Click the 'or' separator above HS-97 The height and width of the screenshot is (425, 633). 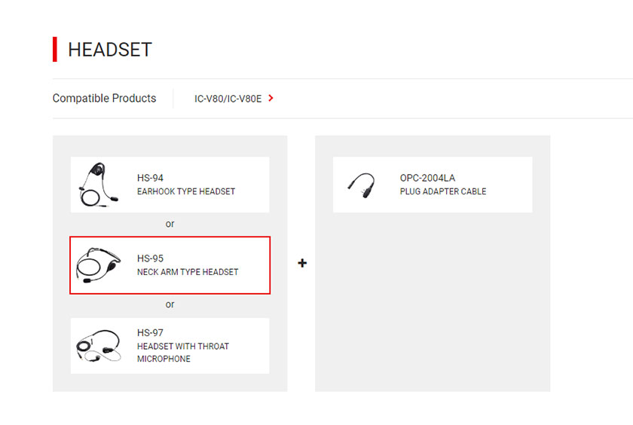170,304
